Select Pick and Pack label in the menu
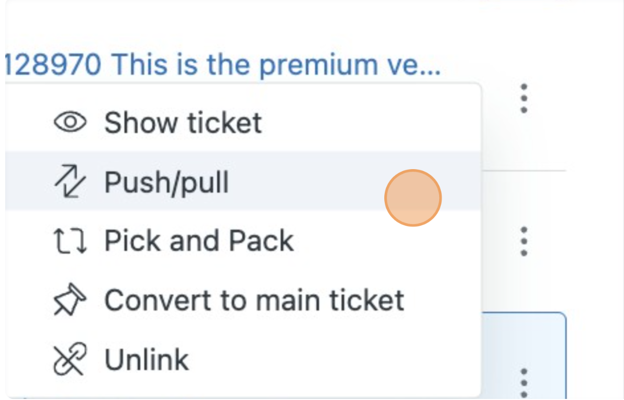 pyautogui.click(x=199, y=241)
